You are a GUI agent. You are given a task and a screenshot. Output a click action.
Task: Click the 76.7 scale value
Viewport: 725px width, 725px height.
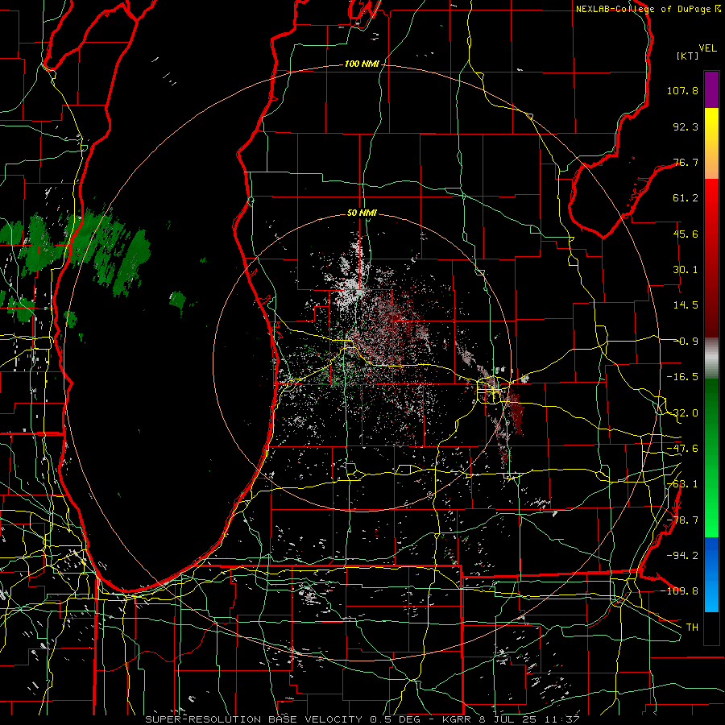click(x=686, y=162)
